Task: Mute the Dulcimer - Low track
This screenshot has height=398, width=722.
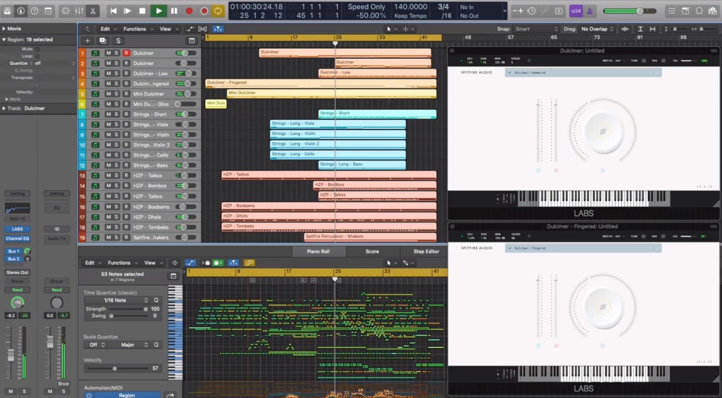Action: 108,74
